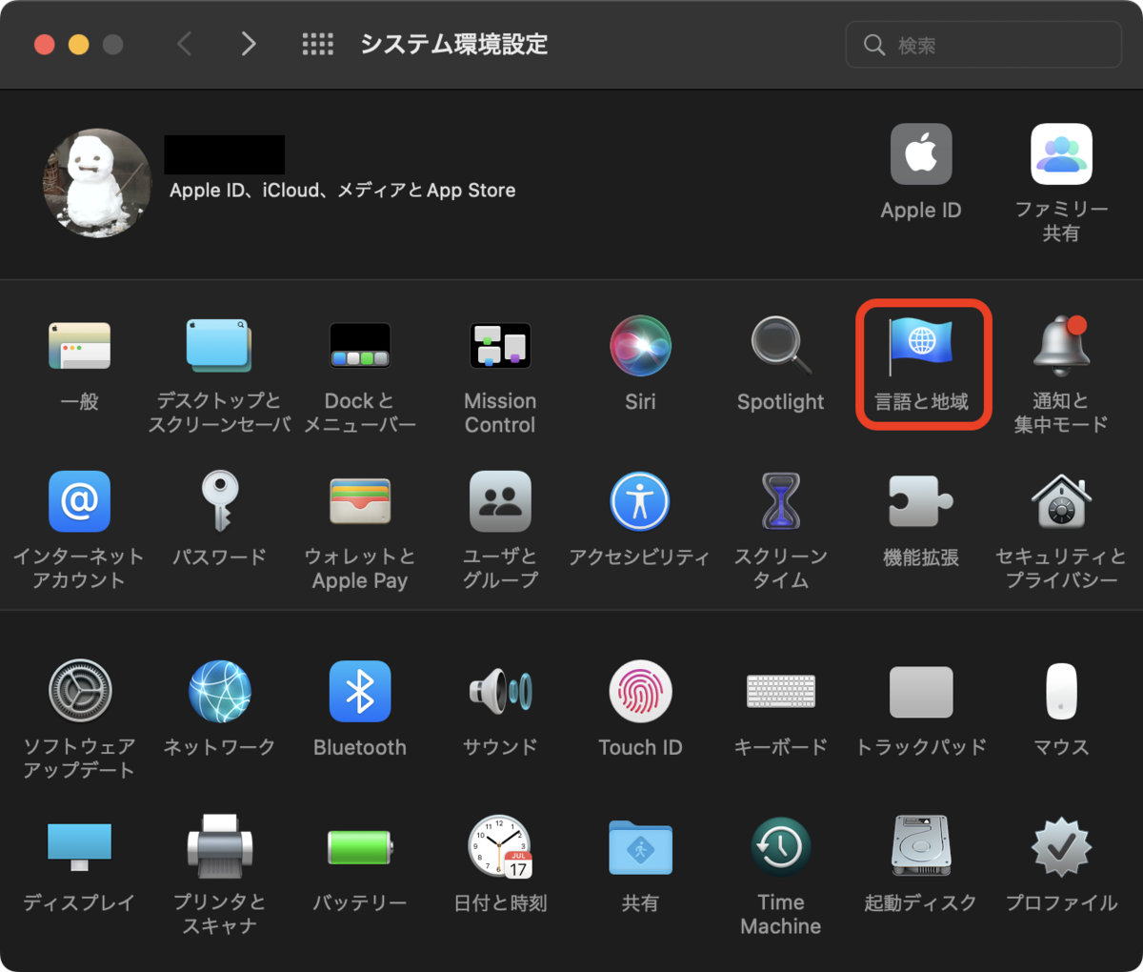Viewport: 1143px width, 972px height.
Task: Click the yellow minimize window button
Action: [78, 44]
